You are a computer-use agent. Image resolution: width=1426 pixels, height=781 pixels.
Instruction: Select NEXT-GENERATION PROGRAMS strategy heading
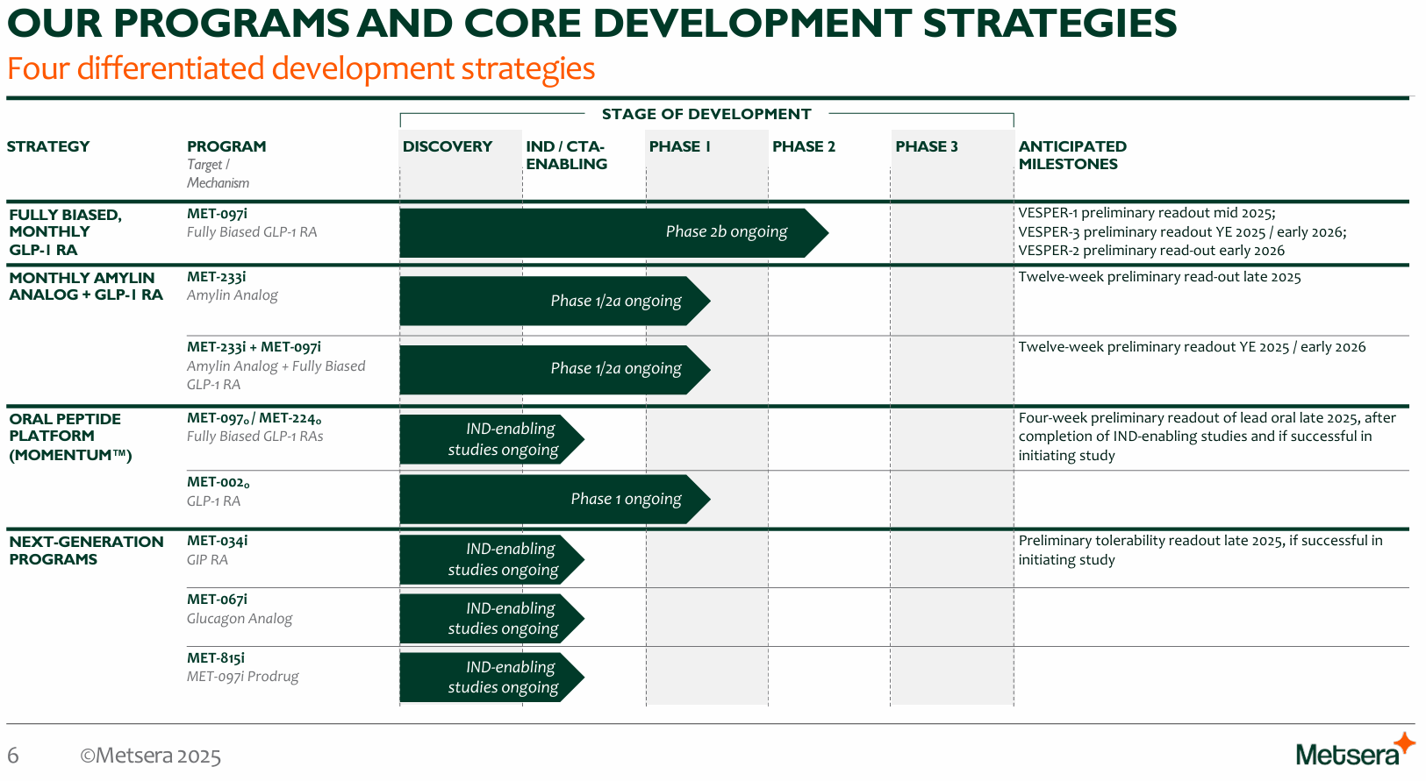coord(86,550)
